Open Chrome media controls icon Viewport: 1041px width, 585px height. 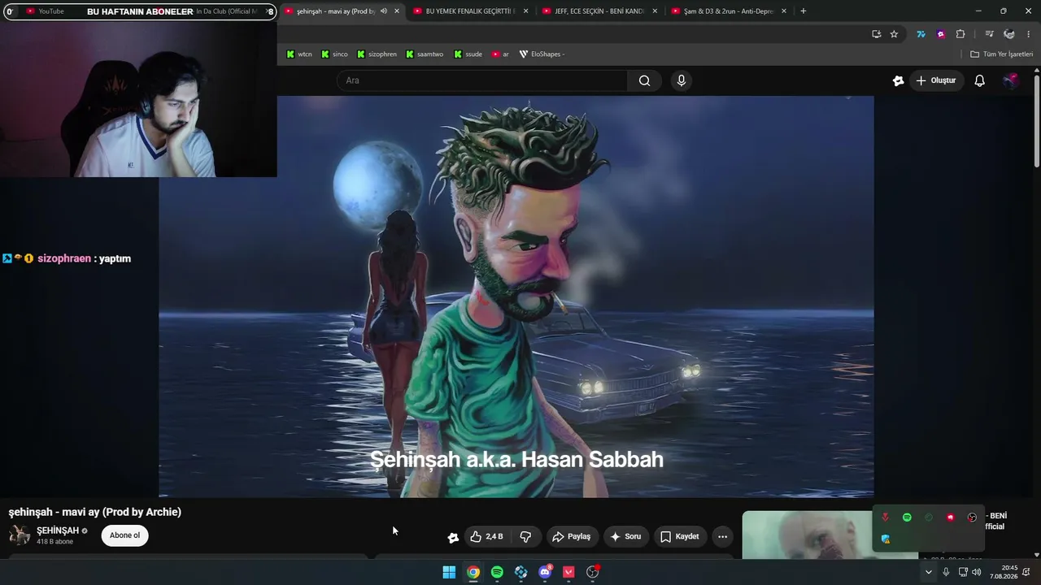coord(989,34)
